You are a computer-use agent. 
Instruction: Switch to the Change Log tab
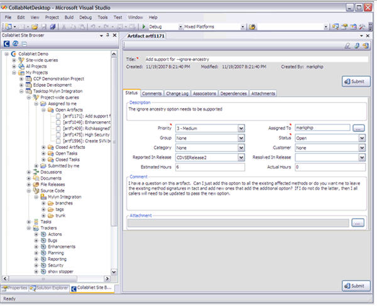(x=177, y=94)
